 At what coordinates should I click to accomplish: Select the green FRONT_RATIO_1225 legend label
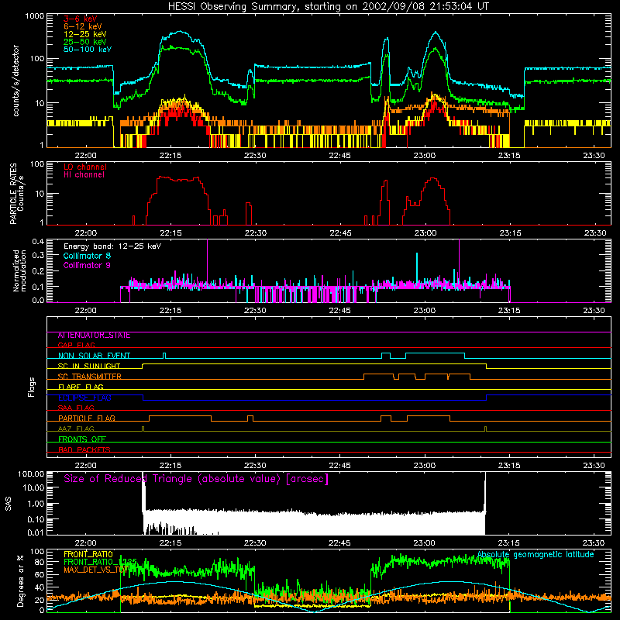[100, 562]
